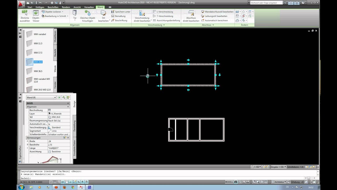Click Leibungsstil bearbeiten
Screen dimensions: 337x190
(x=214, y=16)
